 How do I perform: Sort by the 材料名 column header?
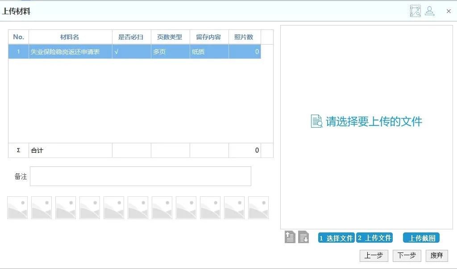[70, 37]
